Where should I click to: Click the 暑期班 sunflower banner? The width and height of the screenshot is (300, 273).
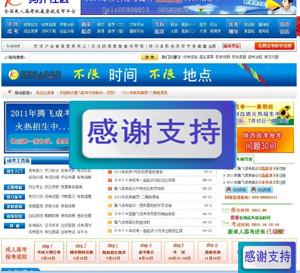pyautogui.click(x=265, y=113)
